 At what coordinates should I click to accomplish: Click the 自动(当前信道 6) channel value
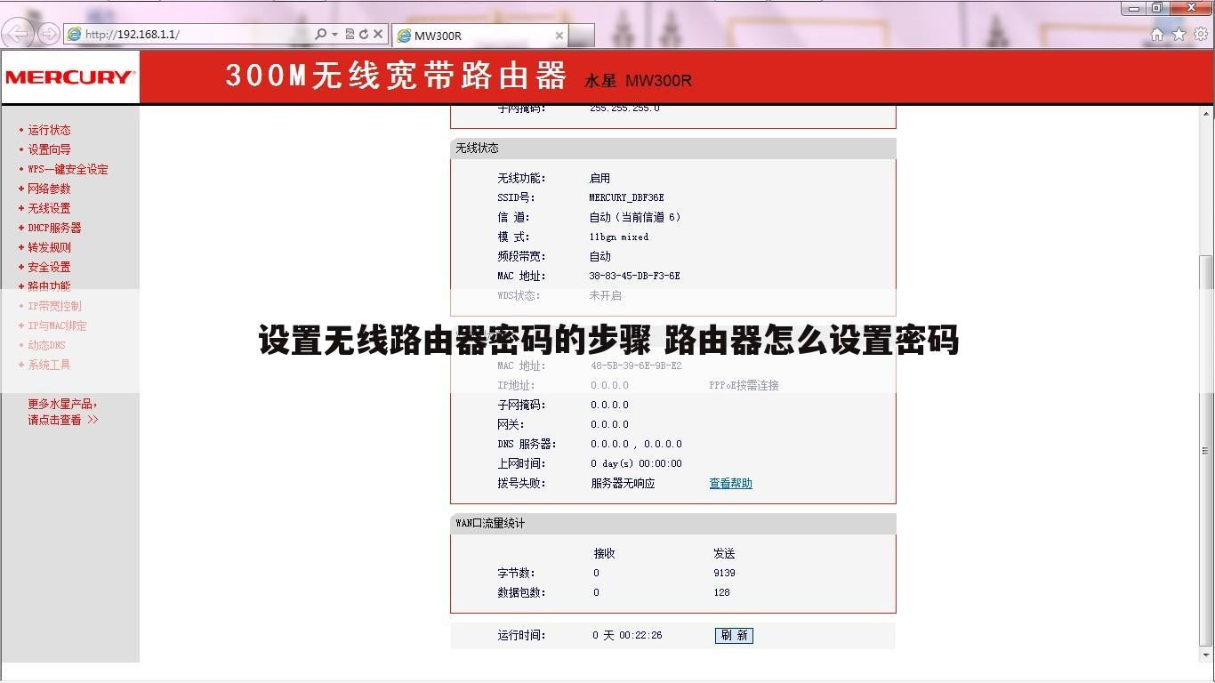click(635, 217)
